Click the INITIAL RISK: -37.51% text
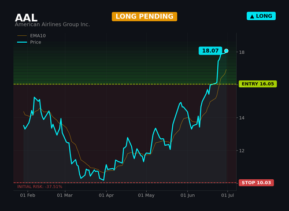The height and width of the screenshot is (211, 289). tap(40, 187)
